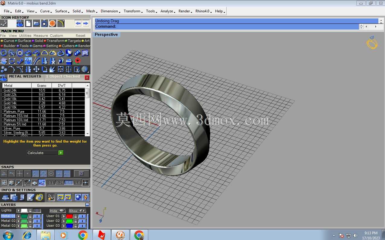The width and height of the screenshot is (385, 240).
Task: Click the orange crosshair circle icon in Icon History
Action: pos(52,24)
